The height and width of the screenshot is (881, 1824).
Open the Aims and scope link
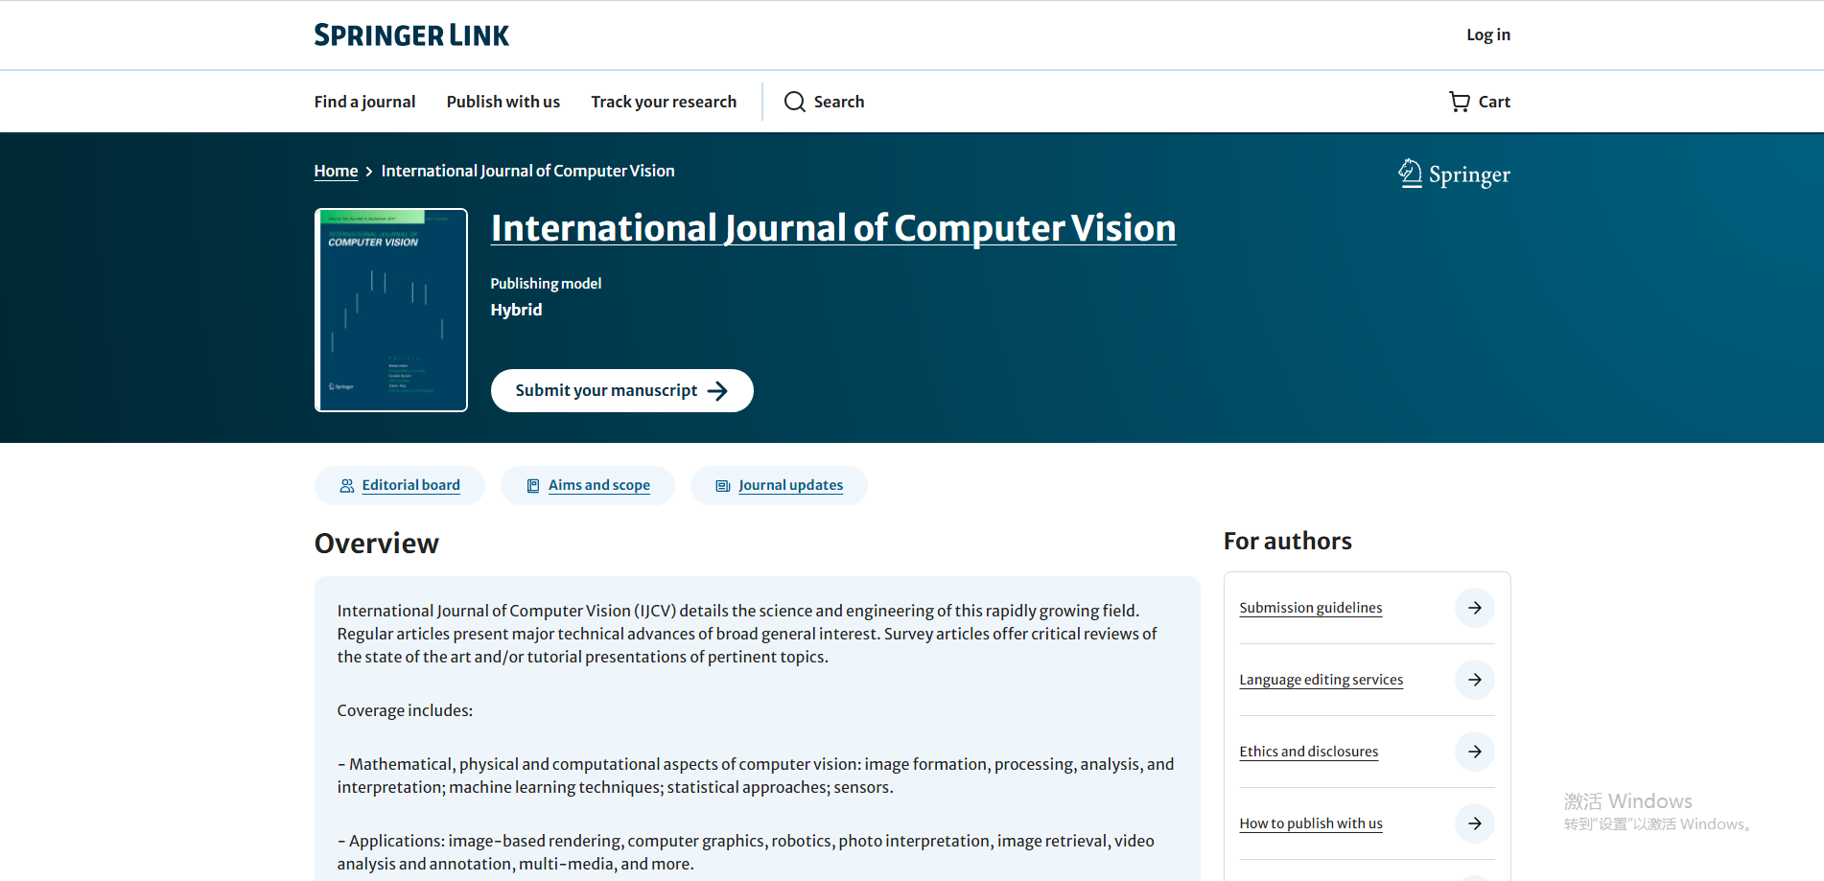599,485
